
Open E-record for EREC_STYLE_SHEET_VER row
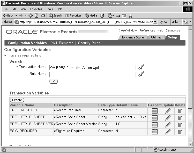click(x=155, y=125)
